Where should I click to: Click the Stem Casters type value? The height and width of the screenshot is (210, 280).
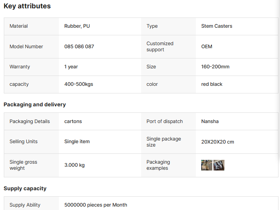pos(216,26)
